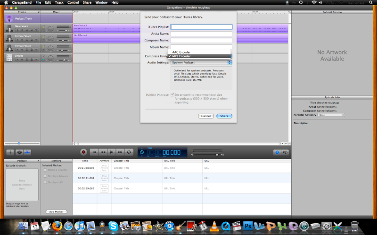Select the Podcast Track microphone icon

point(9,19)
